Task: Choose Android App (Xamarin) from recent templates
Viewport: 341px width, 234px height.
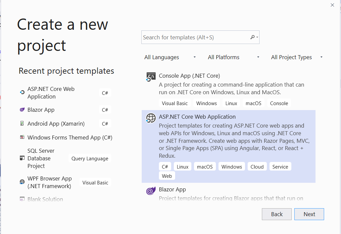Action: pos(56,124)
